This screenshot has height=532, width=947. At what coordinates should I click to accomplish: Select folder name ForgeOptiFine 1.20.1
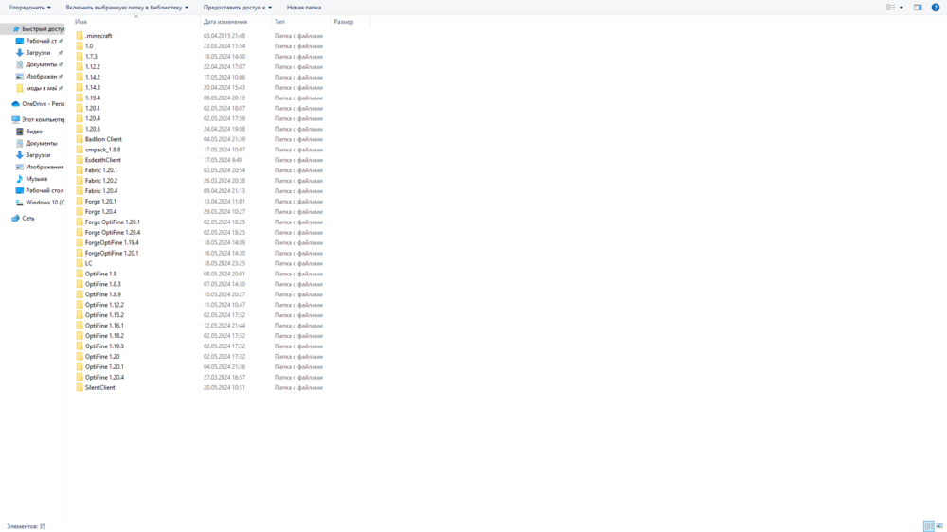112,253
